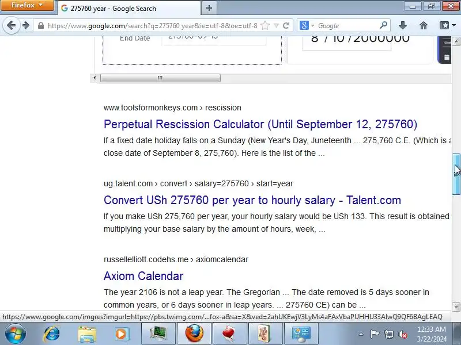
Task: Open Windows Explorer folder on taskbar
Action: coord(87,334)
